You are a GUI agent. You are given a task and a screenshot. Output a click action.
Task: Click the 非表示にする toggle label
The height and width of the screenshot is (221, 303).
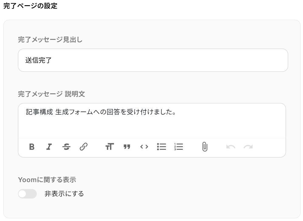64,194
